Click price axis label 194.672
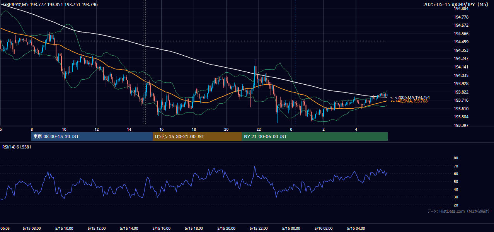This screenshot has height=232, width=494. point(461,25)
